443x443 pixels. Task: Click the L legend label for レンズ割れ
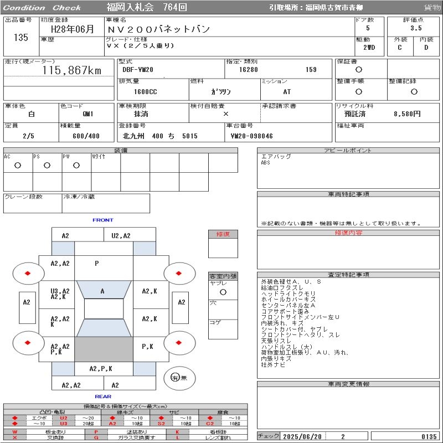tap(178, 437)
